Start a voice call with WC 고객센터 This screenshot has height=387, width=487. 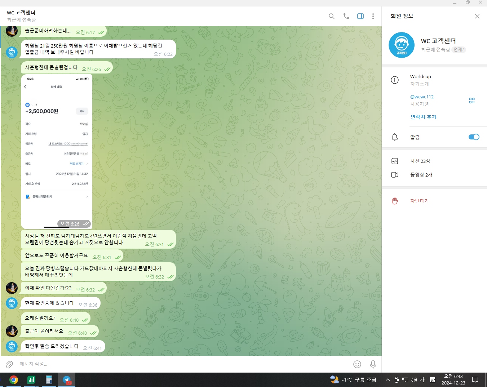point(346,16)
